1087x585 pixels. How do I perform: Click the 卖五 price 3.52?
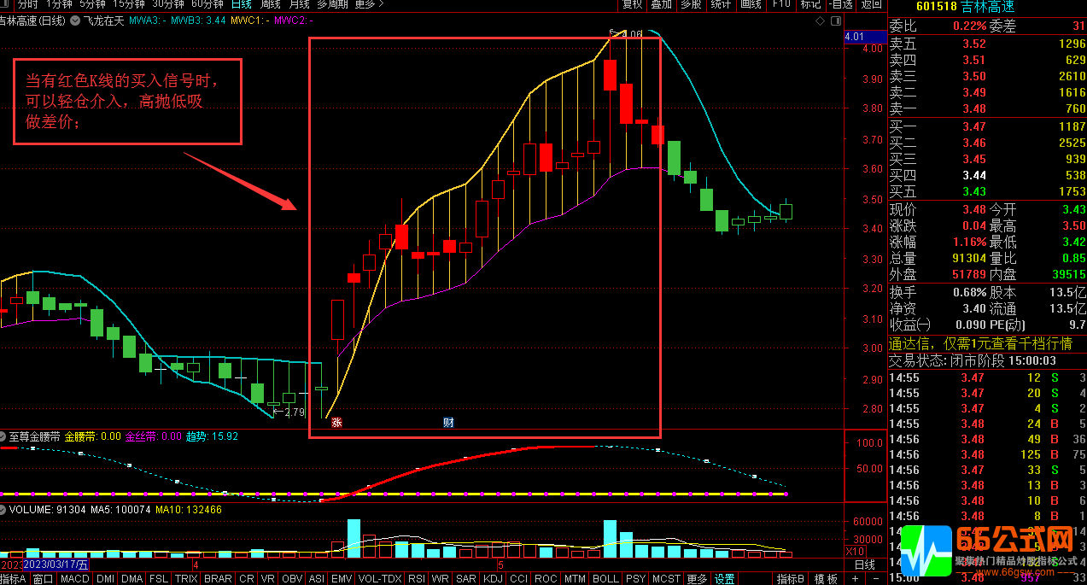tap(974, 44)
